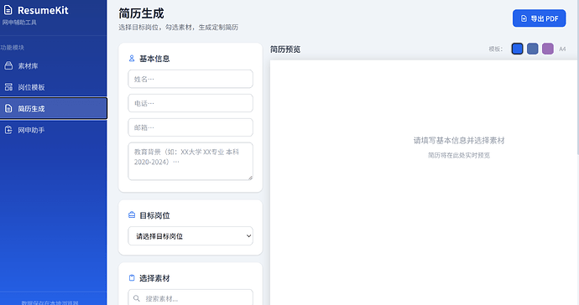Open 岗位模板 in sidebar
This screenshot has height=305, width=579.
(54, 87)
